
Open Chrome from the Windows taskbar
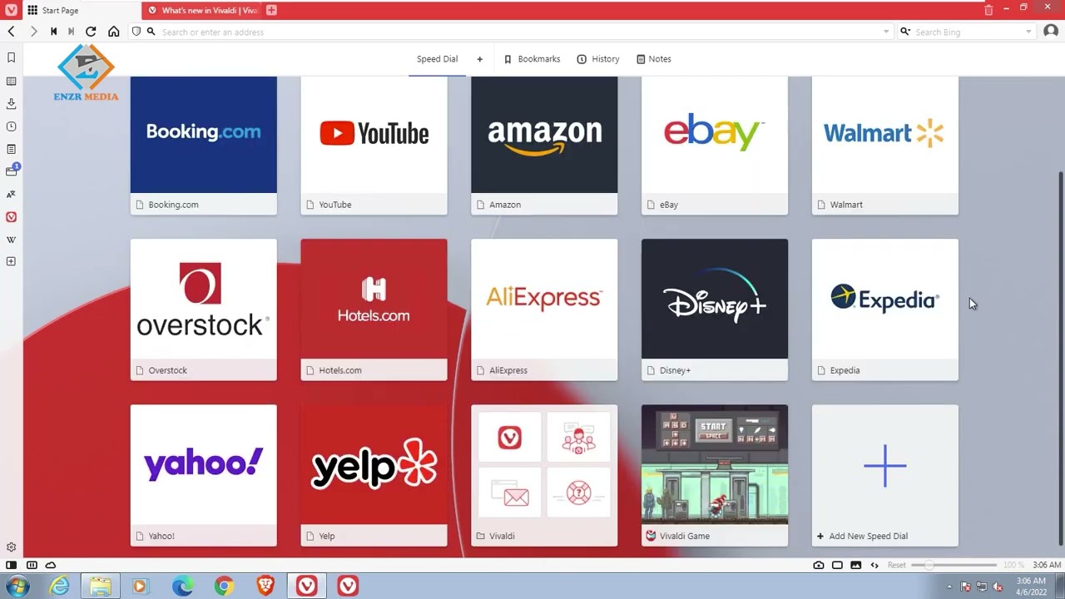(224, 587)
